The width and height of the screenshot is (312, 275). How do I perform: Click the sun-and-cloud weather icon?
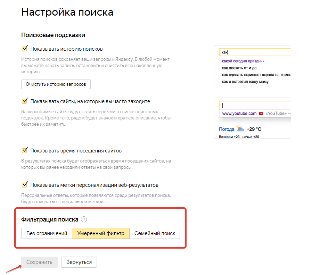pyautogui.click(x=240, y=129)
